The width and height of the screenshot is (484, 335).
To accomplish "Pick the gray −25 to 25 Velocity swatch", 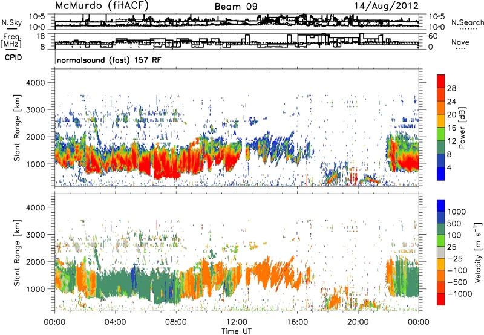I will click(441, 252).
